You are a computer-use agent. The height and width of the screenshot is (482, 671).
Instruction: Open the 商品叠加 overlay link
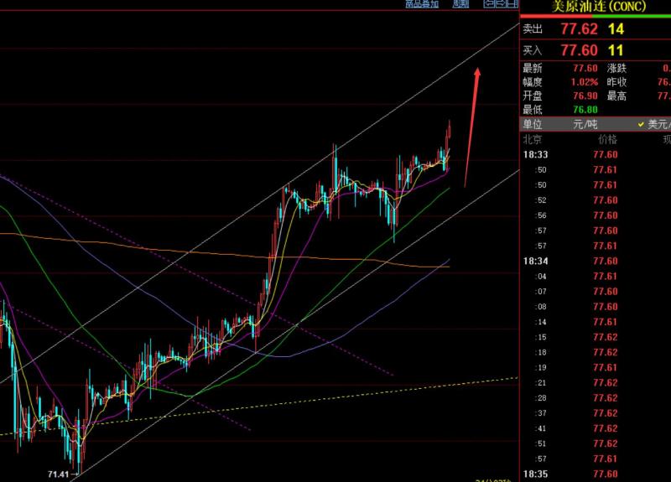click(422, 4)
